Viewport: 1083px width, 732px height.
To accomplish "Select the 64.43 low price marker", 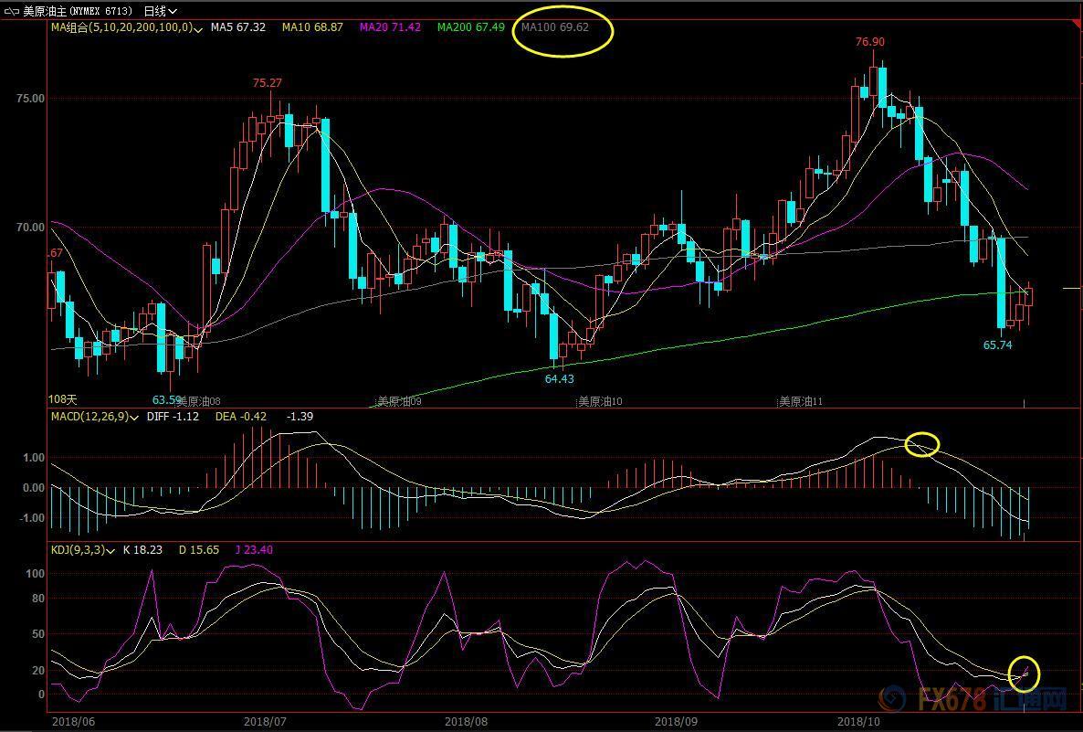I will 560,378.
